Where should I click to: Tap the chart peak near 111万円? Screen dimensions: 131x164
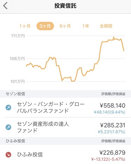(x=114, y=37)
